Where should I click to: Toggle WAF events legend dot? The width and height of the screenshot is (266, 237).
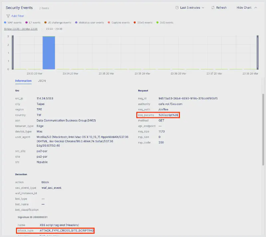pos(5,23)
